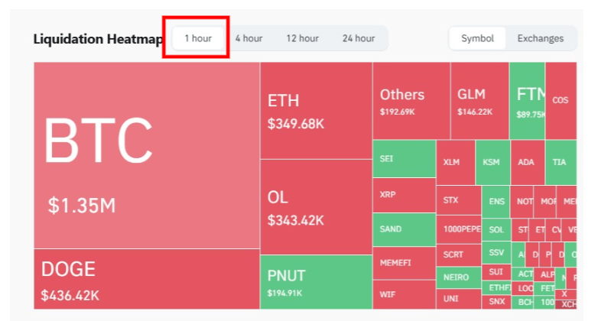Click the Others $192.69K tile
The height and width of the screenshot is (321, 598).
pyautogui.click(x=411, y=101)
